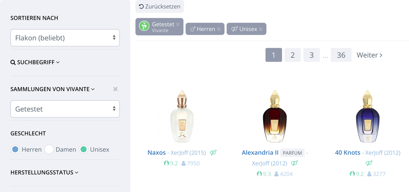Jump to page 36 of results
Viewport: 409px width, 192px height.
click(x=341, y=55)
